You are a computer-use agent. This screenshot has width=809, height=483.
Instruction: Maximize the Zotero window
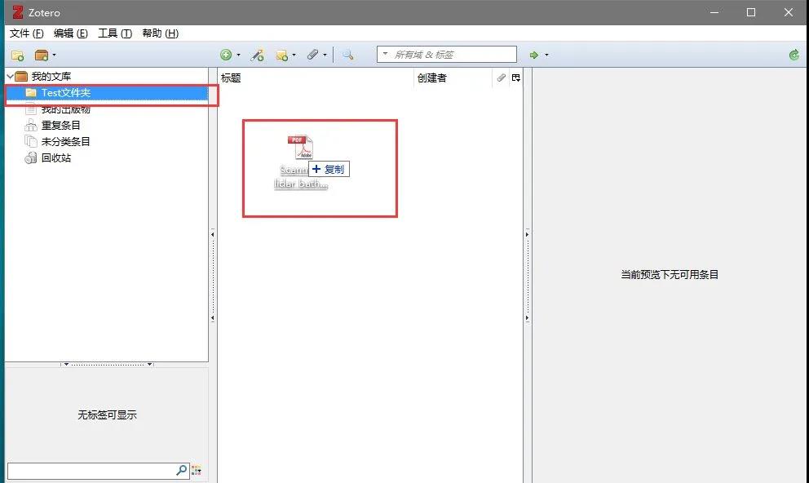(x=751, y=12)
